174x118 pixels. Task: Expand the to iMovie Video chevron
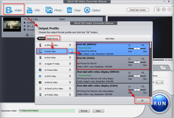pyautogui.click(x=70, y=82)
